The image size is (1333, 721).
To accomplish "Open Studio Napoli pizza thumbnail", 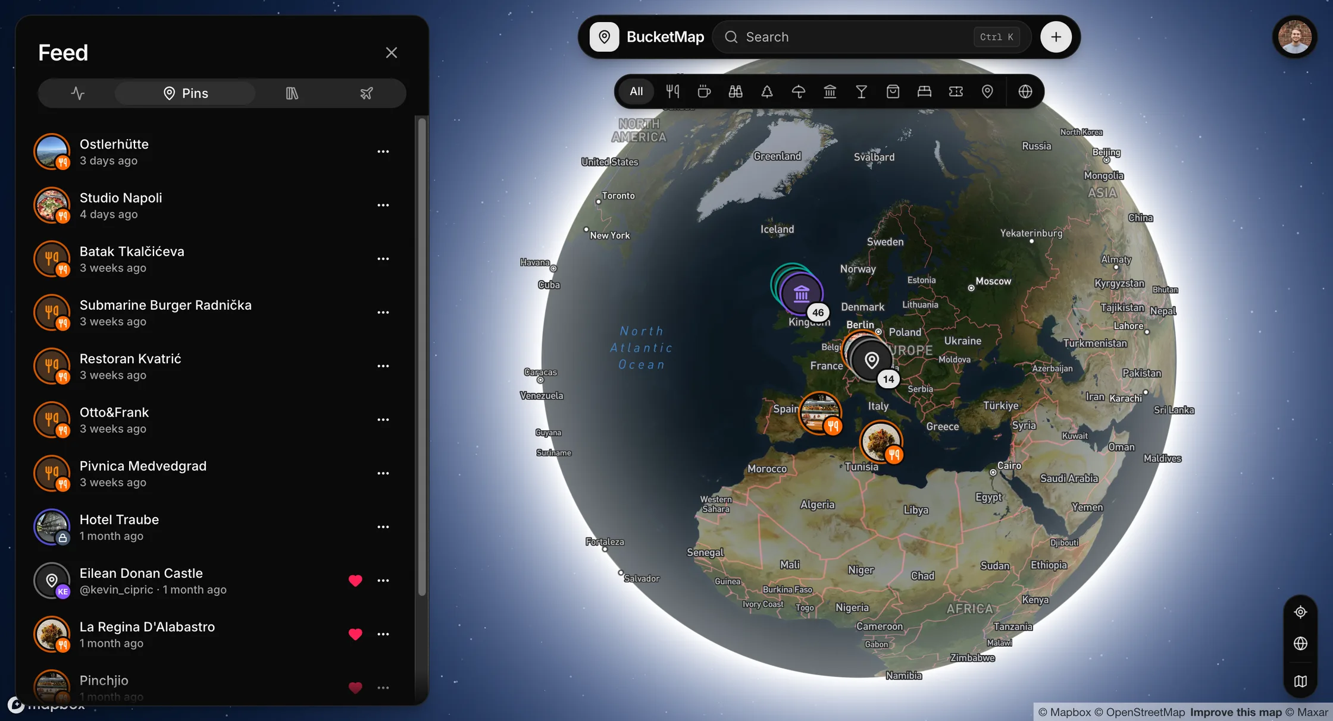I will 52,205.
